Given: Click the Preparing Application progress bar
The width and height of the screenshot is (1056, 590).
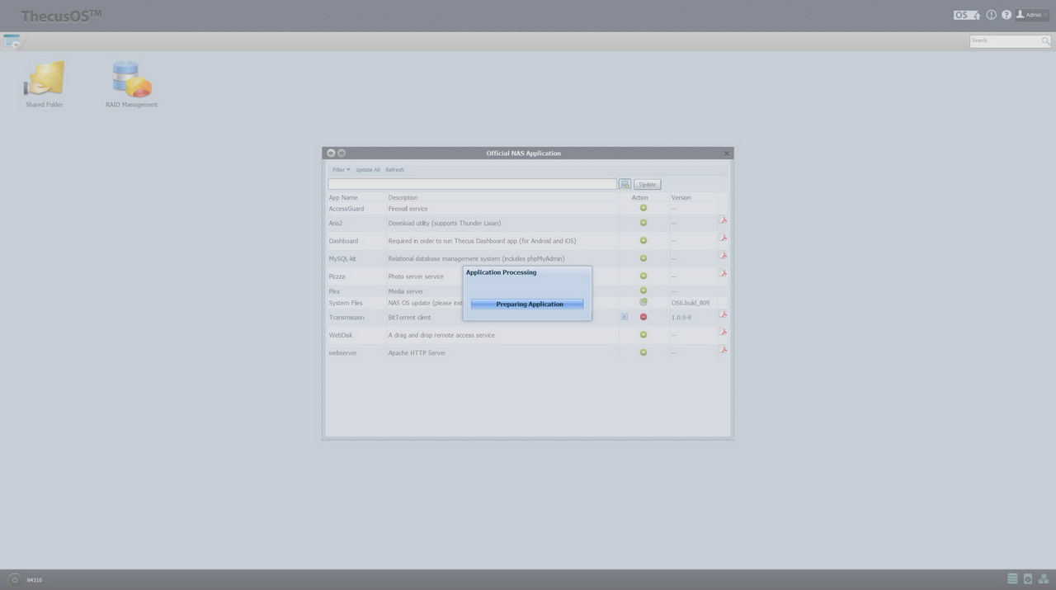Looking at the screenshot, I should point(527,304).
